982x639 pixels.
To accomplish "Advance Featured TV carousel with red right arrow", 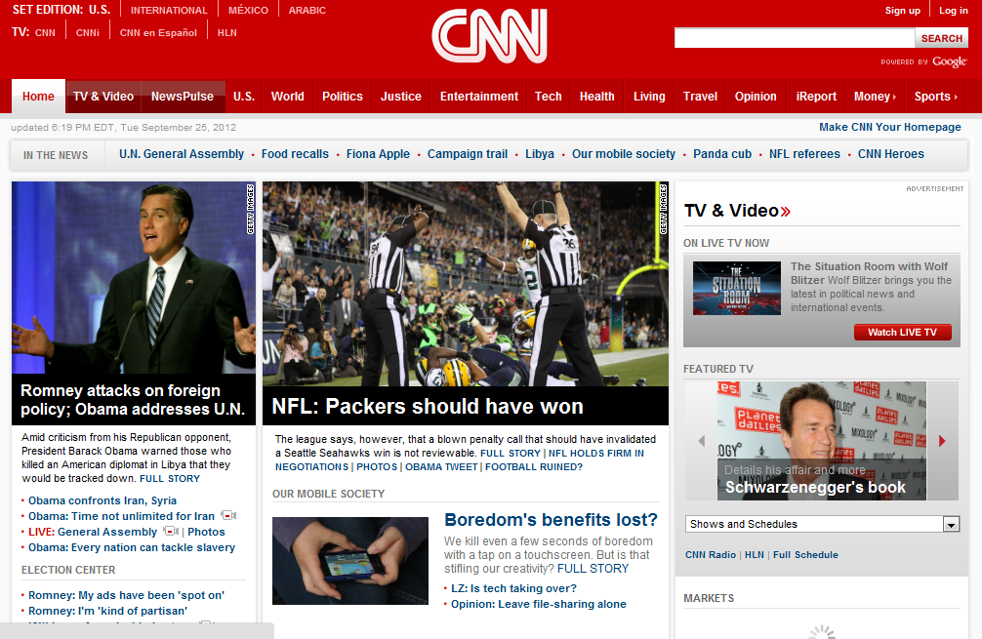I will click(942, 441).
